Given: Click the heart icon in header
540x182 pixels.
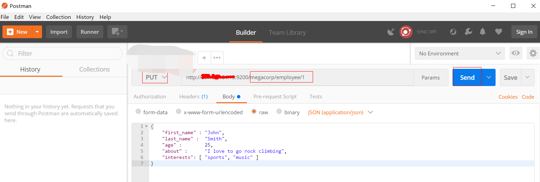Looking at the screenshot, I should coord(498,32).
